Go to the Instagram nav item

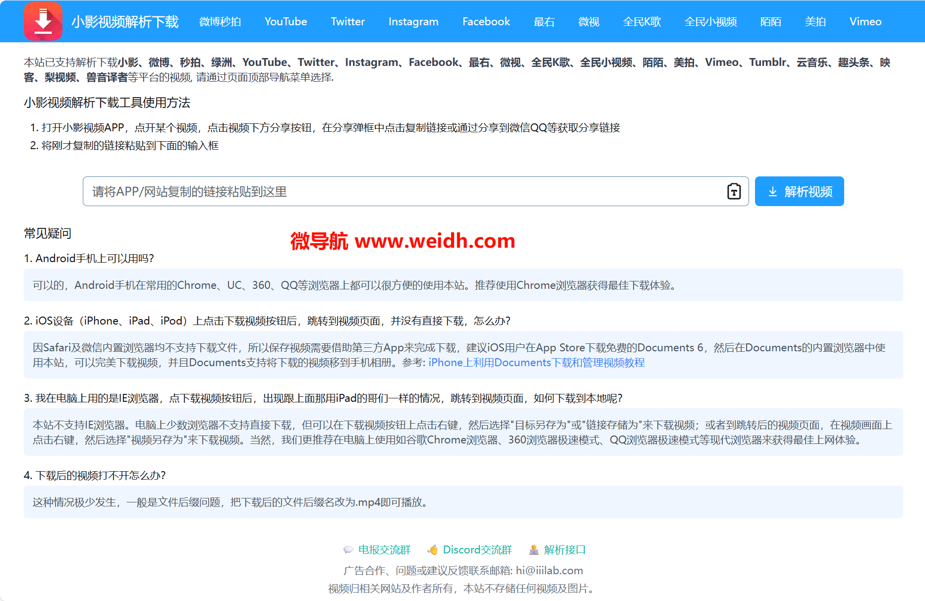tap(413, 22)
